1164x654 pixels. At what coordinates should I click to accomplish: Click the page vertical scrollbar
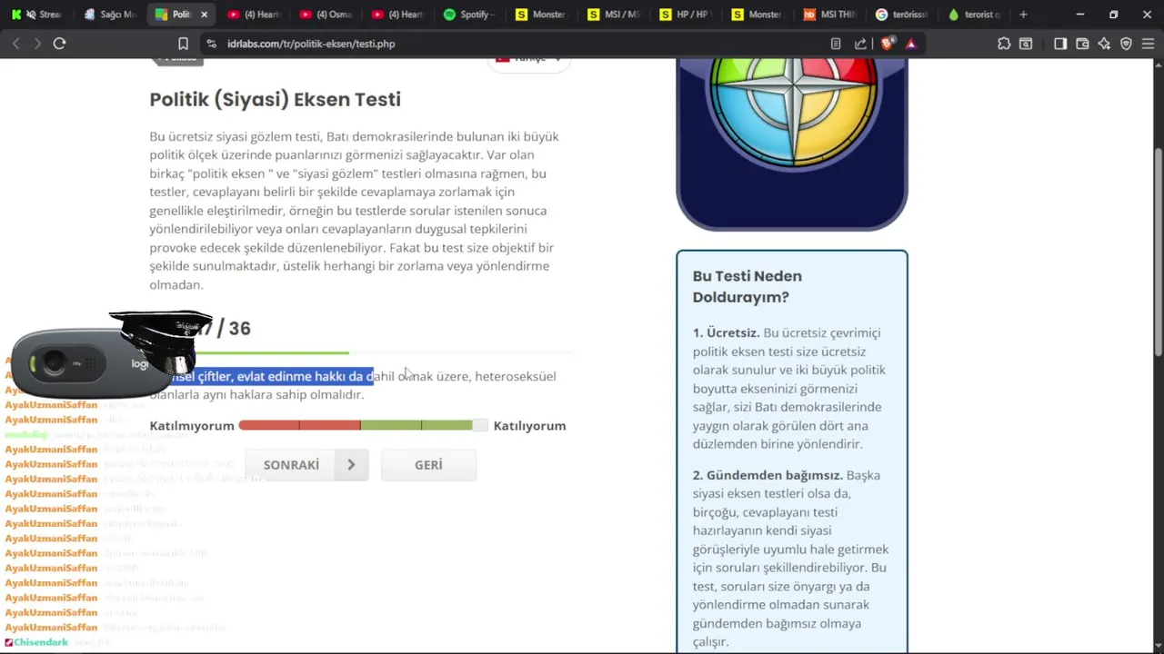click(x=1158, y=254)
